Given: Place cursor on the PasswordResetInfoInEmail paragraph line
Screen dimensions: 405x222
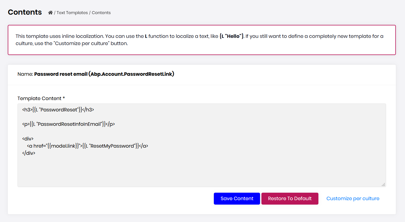Looking at the screenshot, I should 68,124.
